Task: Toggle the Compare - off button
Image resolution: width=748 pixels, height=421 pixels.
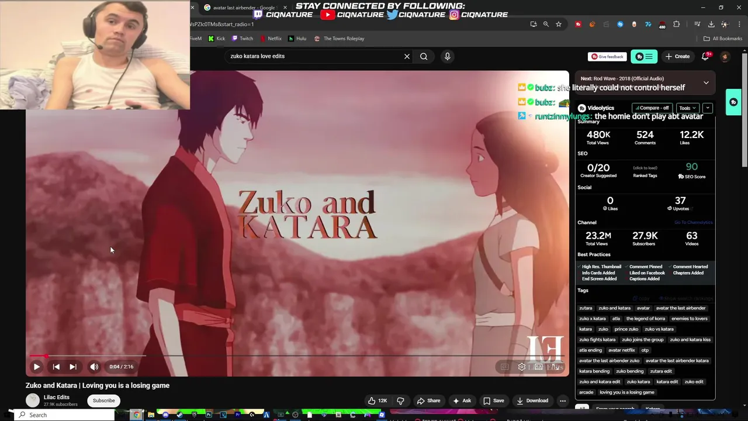Action: click(651, 108)
